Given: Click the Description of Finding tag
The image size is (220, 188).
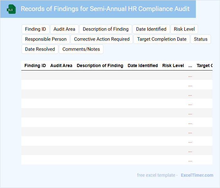Looking at the screenshot, I should (x=106, y=29).
